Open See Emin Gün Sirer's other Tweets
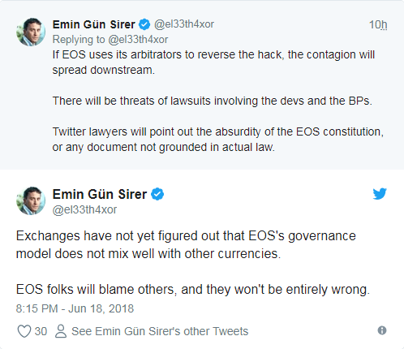The height and width of the screenshot is (349, 404). click(160, 331)
